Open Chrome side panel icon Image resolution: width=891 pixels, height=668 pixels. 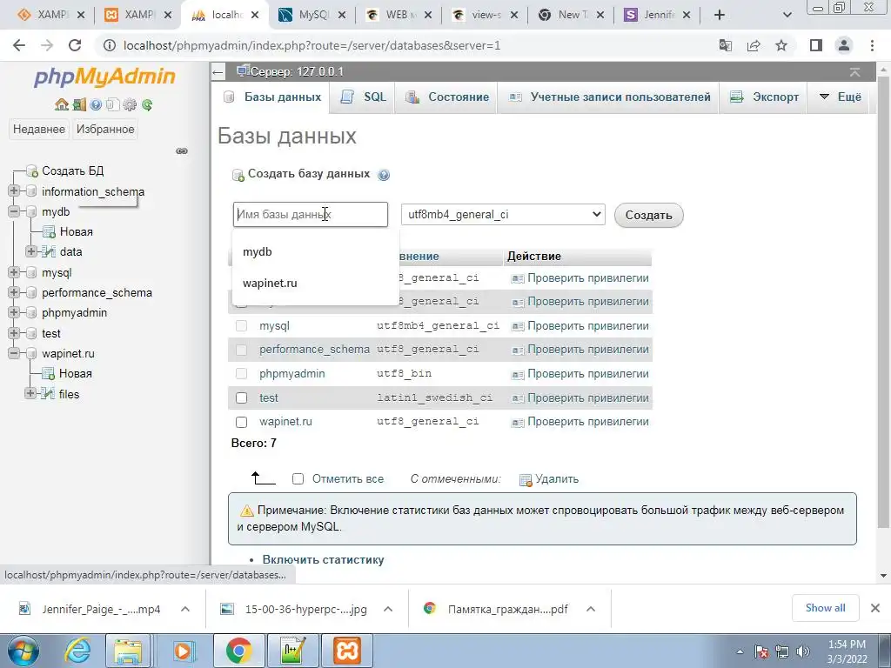[x=816, y=45]
